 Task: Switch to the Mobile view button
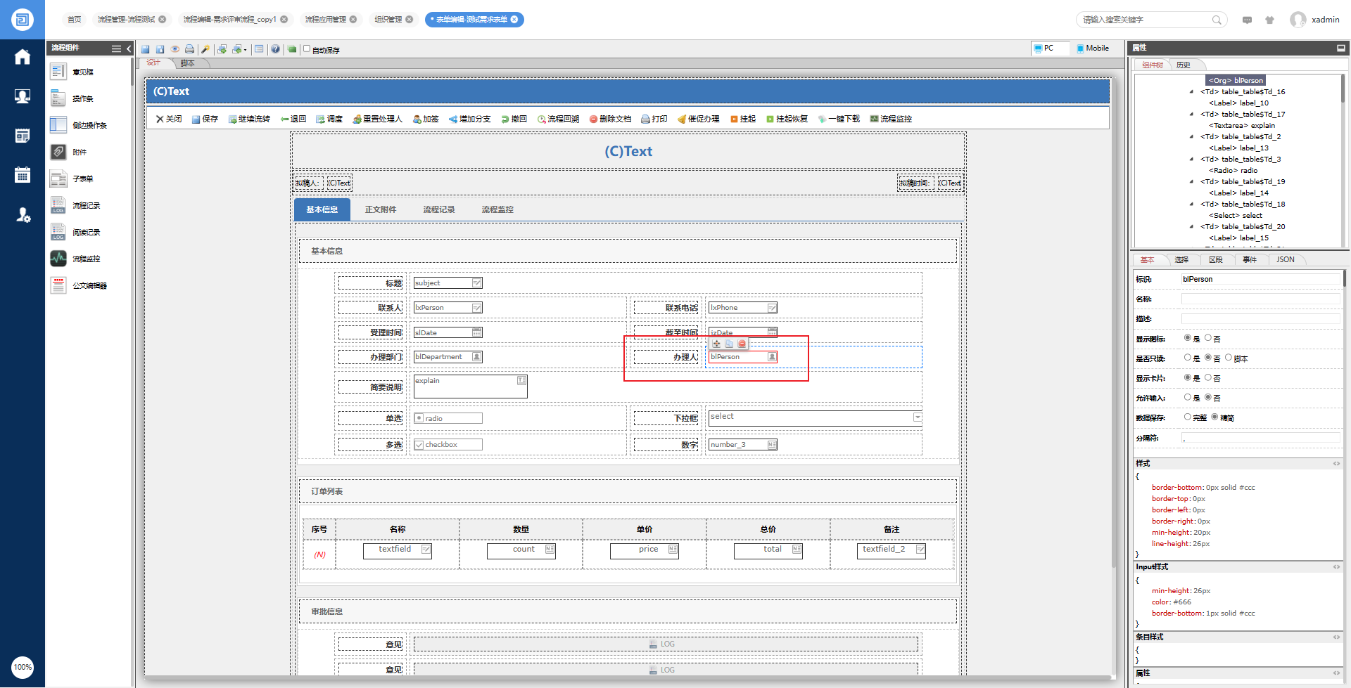[1093, 48]
